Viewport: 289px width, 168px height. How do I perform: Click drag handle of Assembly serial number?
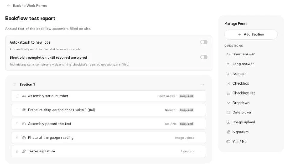(x=17, y=96)
